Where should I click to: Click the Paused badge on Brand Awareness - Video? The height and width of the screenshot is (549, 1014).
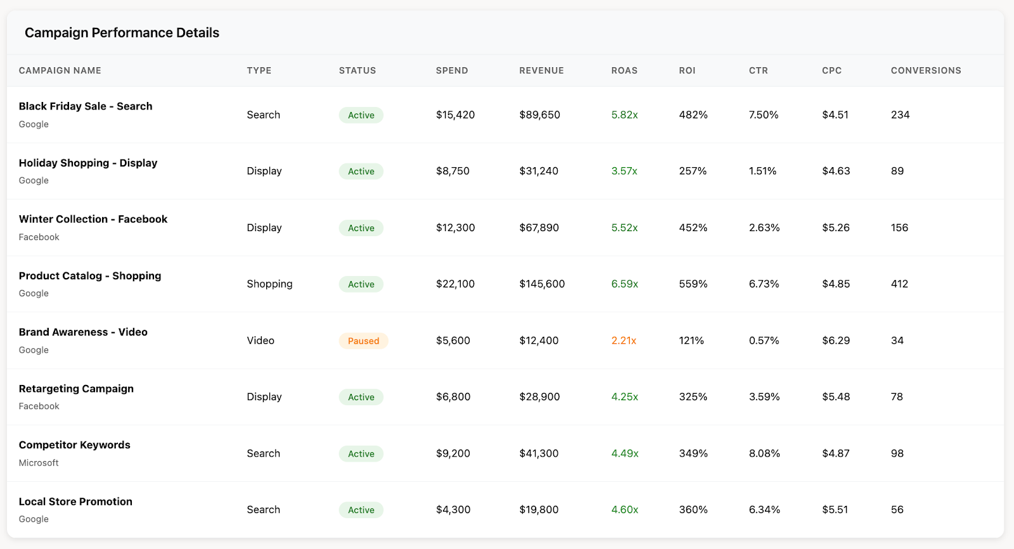(x=363, y=341)
